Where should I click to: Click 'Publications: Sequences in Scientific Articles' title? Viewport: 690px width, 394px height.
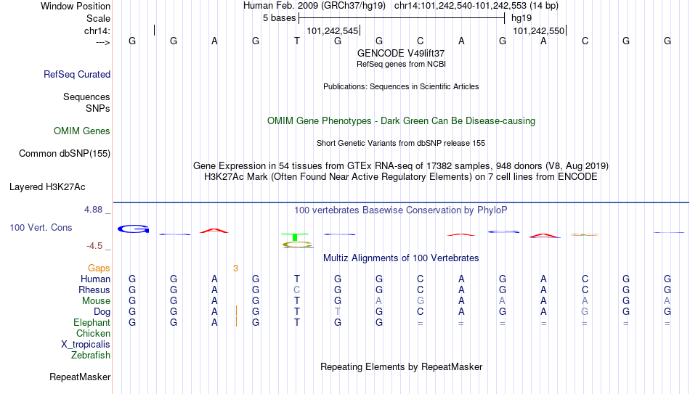pos(401,86)
